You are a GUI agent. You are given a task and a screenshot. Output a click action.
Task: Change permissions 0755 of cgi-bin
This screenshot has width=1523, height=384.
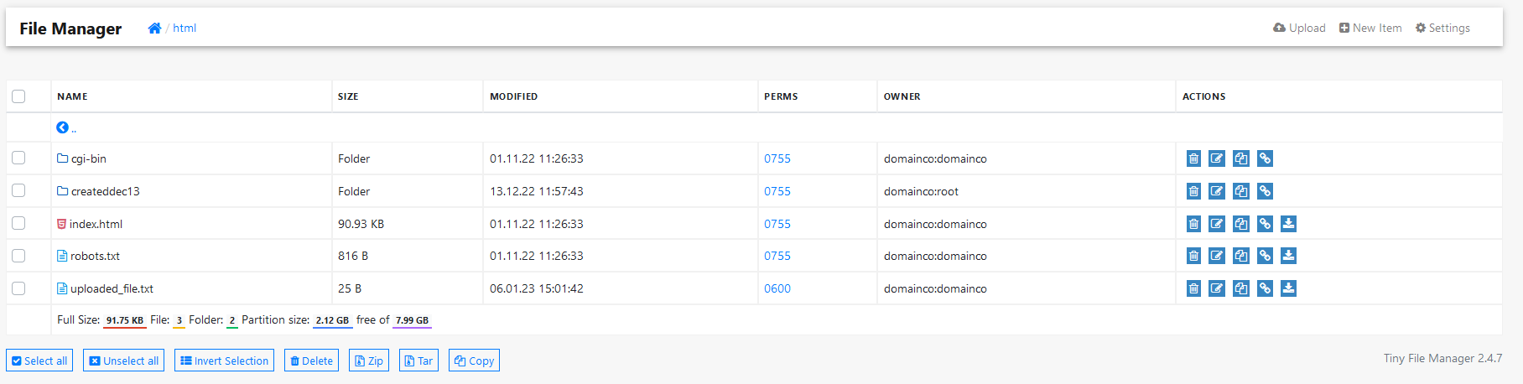pos(777,158)
